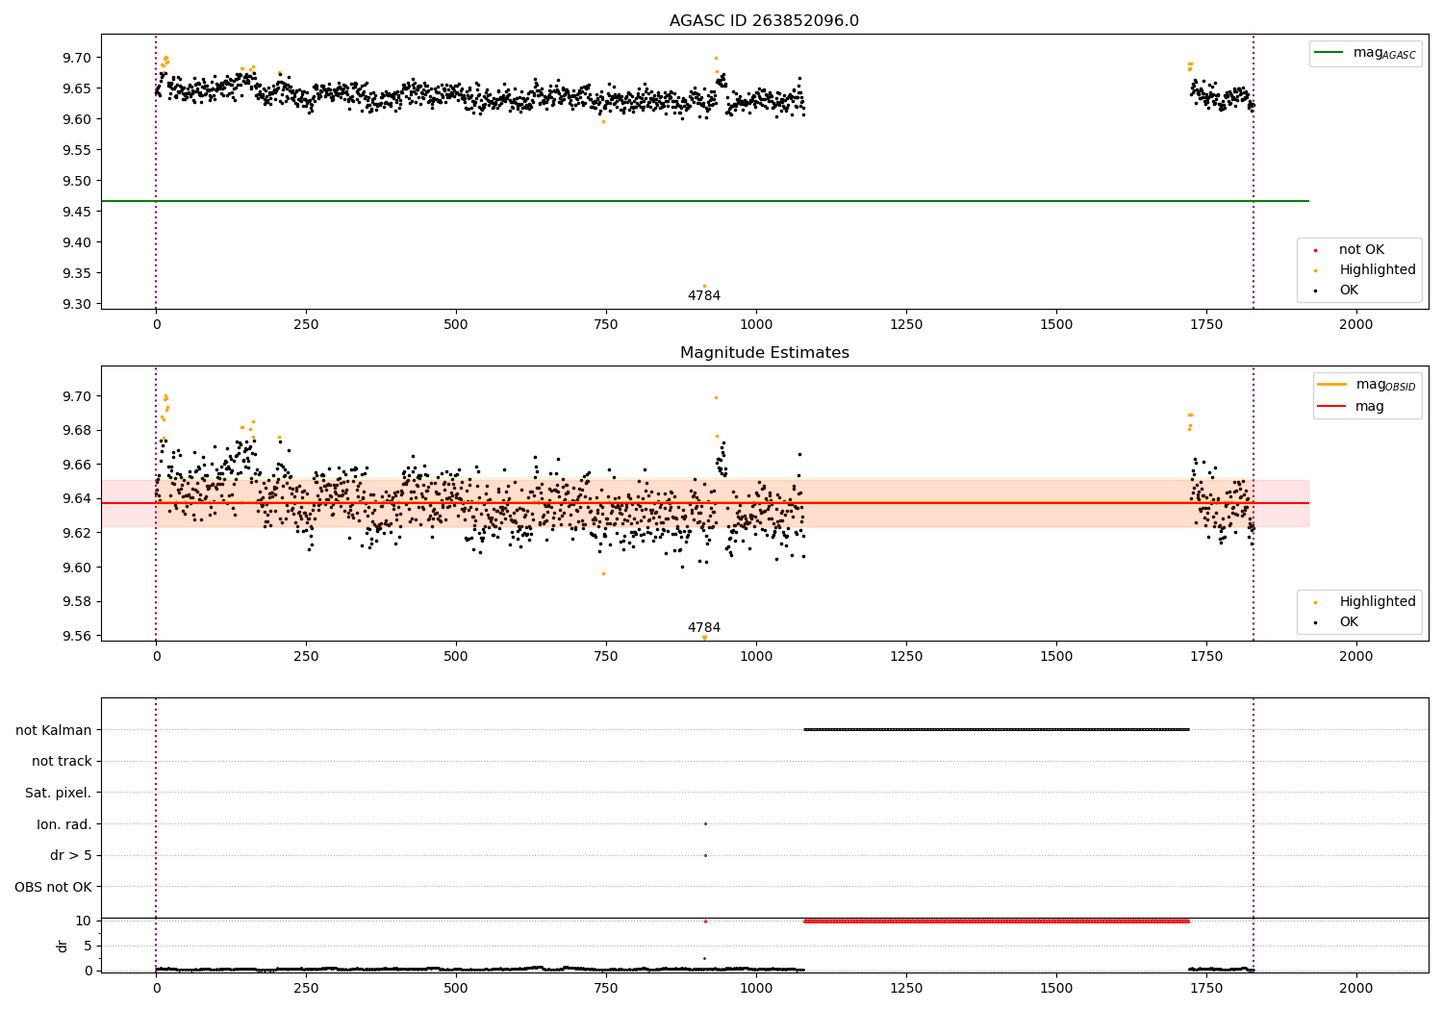Select 'OK' legend entry in top plot
The height and width of the screenshot is (1010, 1443).
coord(1336,290)
